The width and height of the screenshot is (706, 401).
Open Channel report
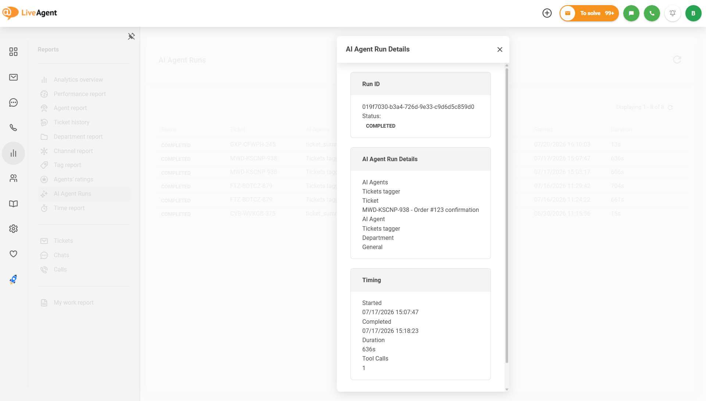pyautogui.click(x=84, y=151)
